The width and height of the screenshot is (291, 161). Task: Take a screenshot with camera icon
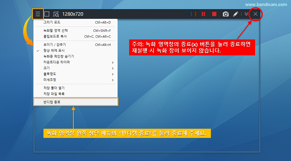[226, 14]
